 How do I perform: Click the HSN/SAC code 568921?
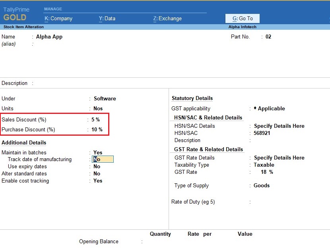point(262,133)
